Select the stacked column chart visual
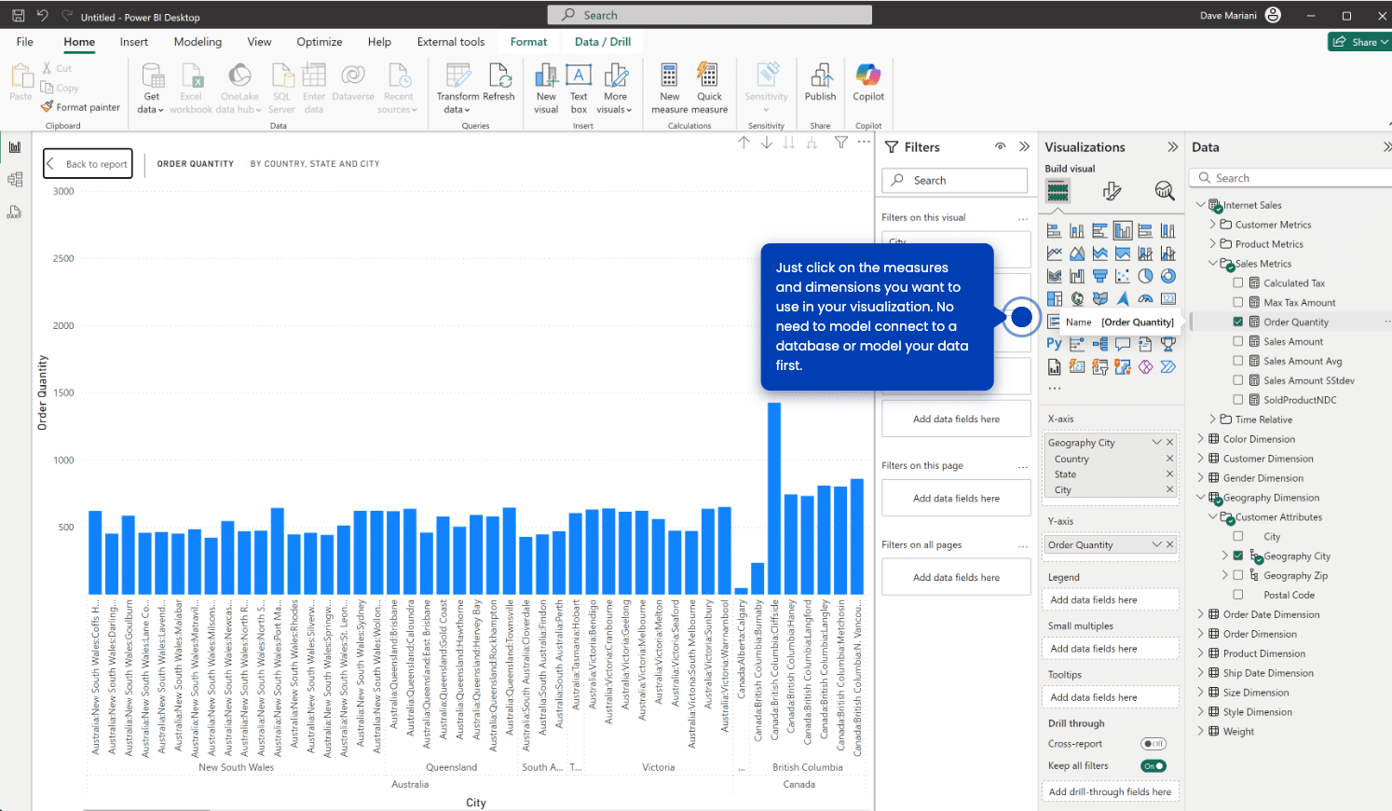This screenshot has height=811, width=1392. pos(1077,231)
